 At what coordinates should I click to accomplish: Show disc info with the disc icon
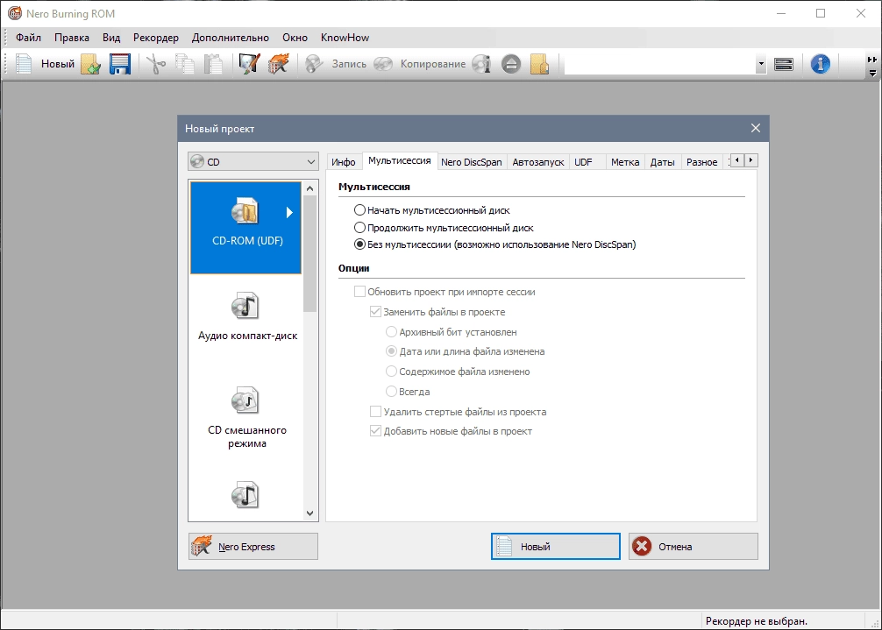click(481, 64)
